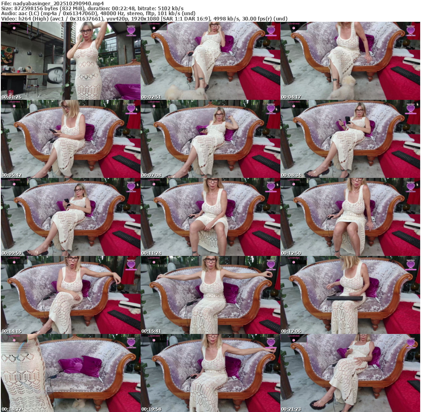The width and height of the screenshot is (421, 412).
Task: Click the frame stamped 00:08:34
Action: click(350, 139)
